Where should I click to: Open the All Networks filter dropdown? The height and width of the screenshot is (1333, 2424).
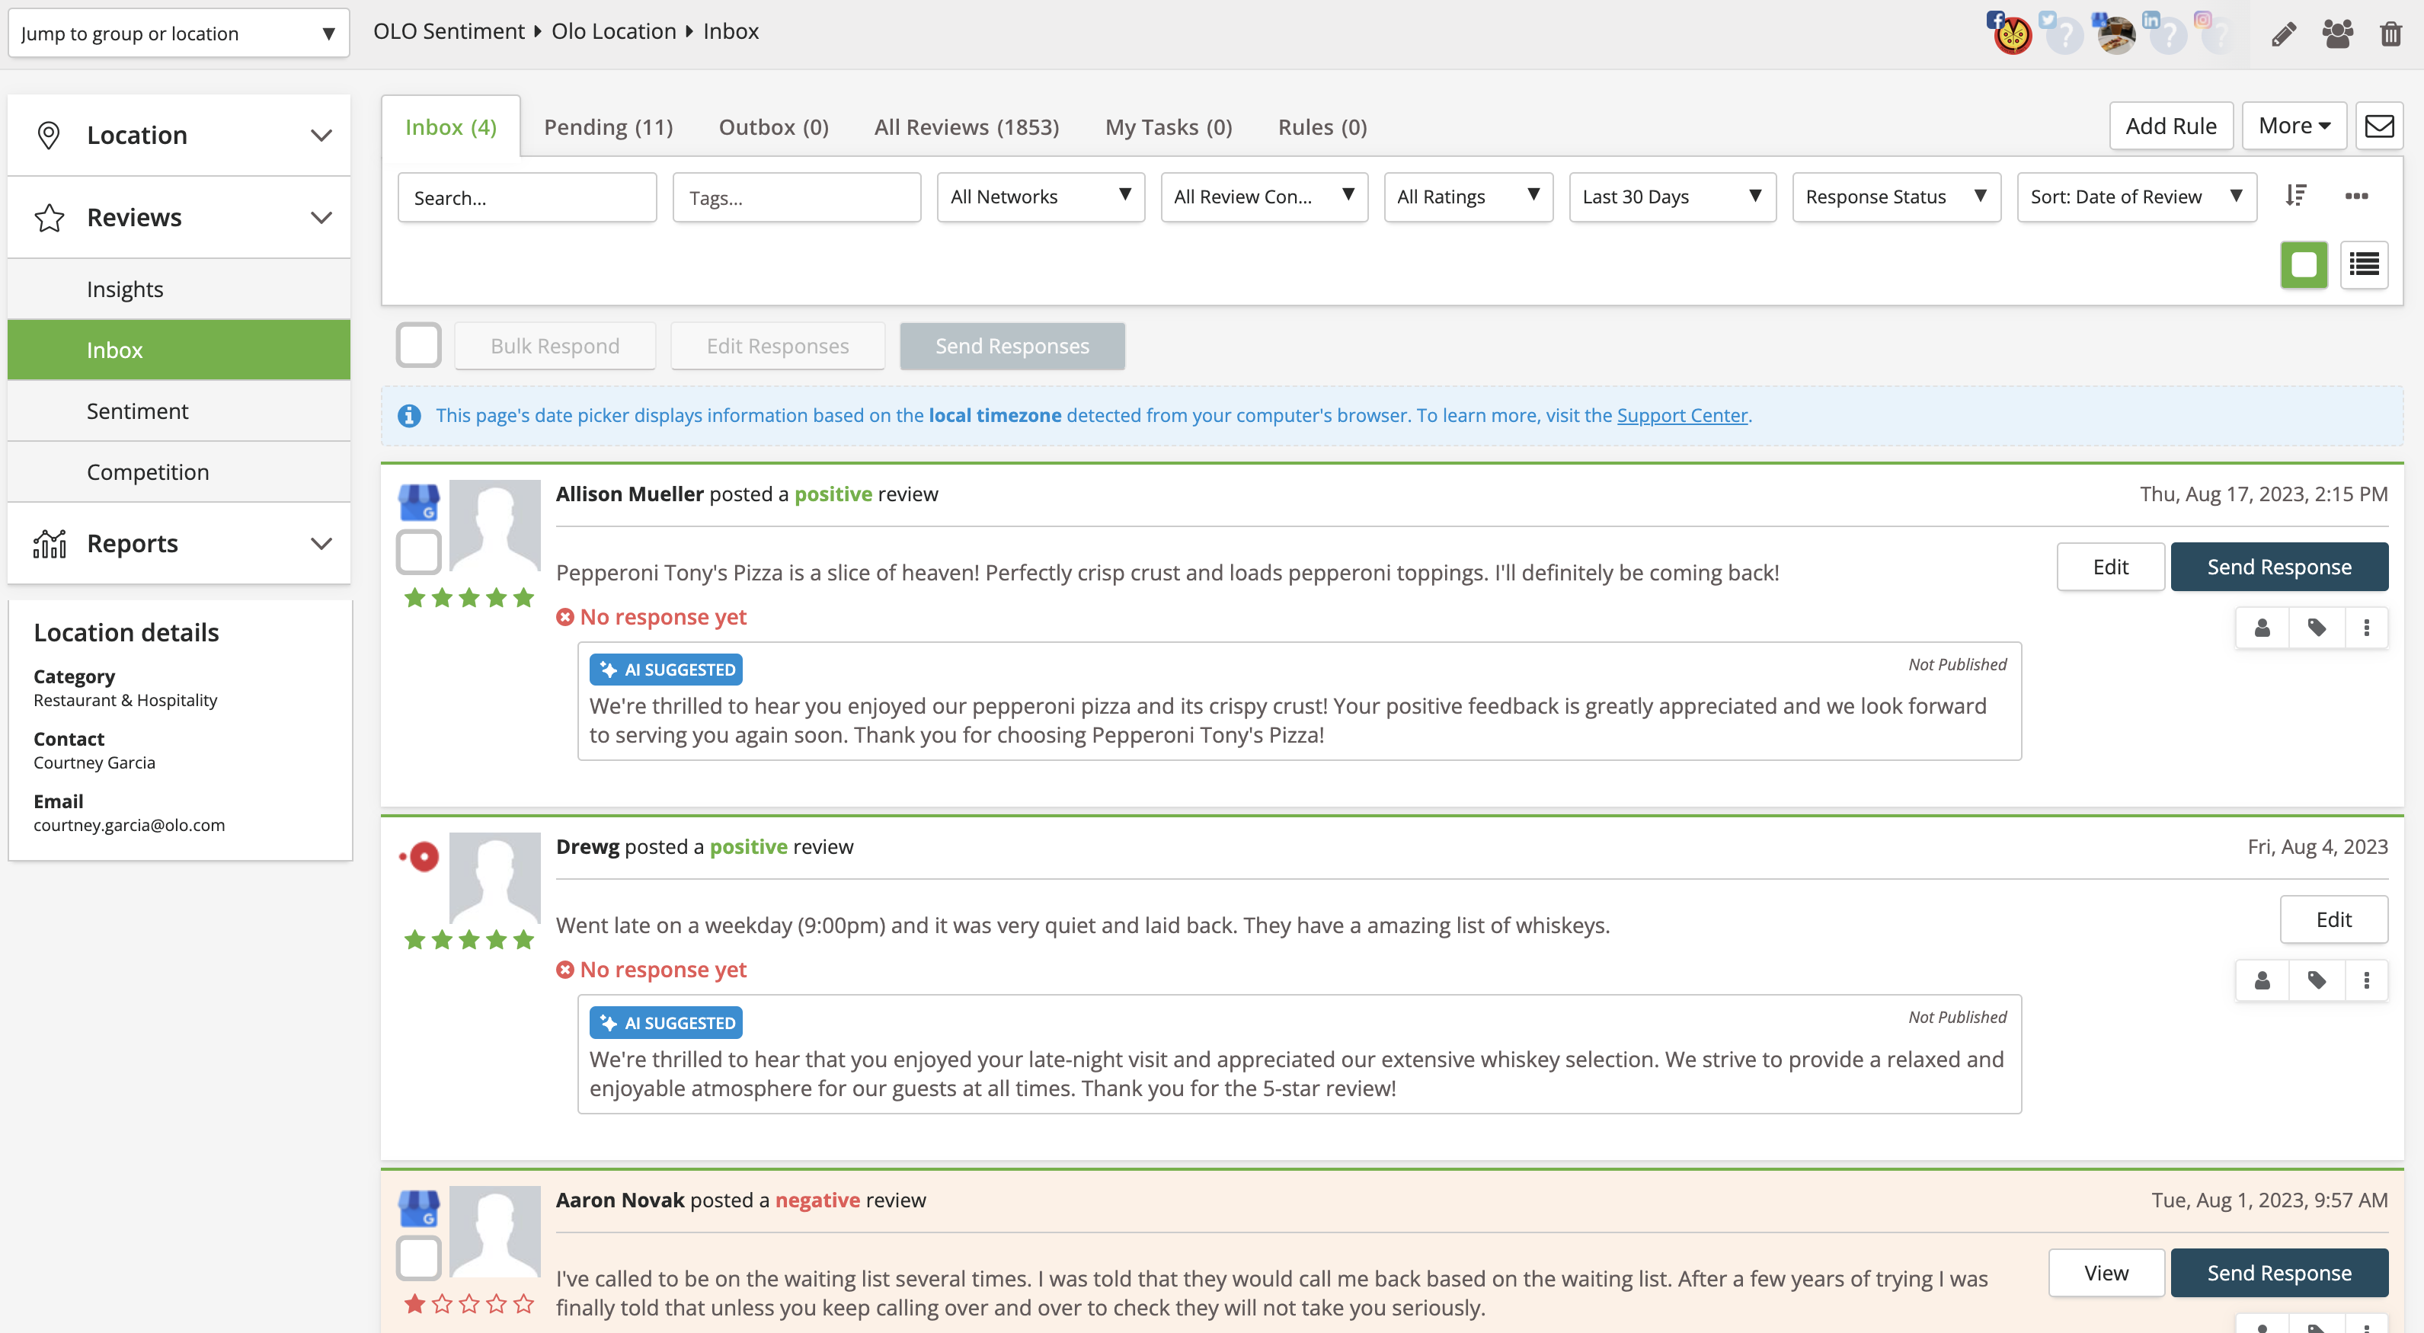tap(1041, 197)
